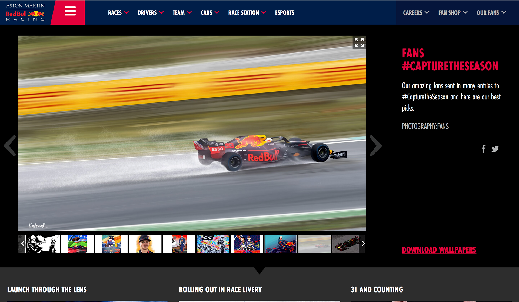Expand the Races dropdown menu
Viewport: 519px width, 302px height.
tap(118, 13)
